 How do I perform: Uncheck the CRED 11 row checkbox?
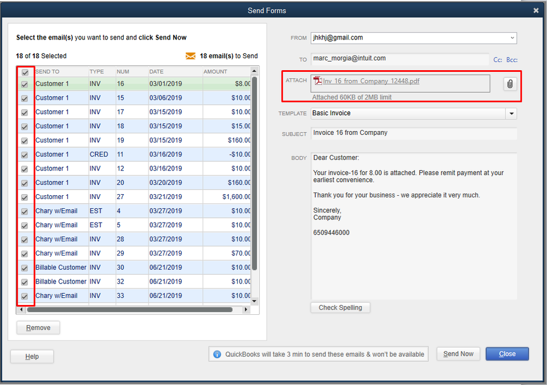(25, 155)
